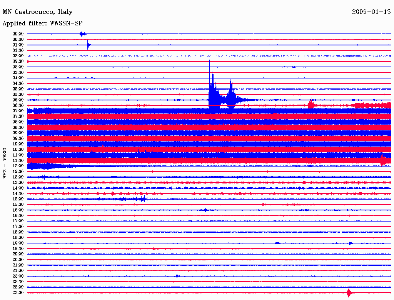
Task: Click the 15:00 time label
Action: coord(18,199)
